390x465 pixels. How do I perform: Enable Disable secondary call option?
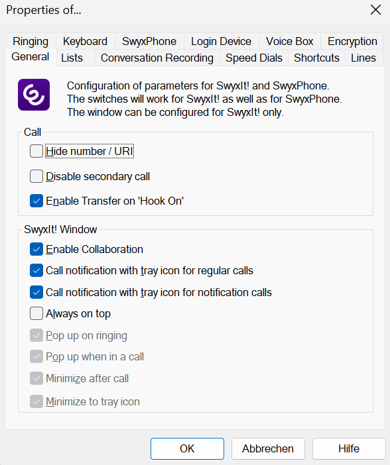click(36, 176)
